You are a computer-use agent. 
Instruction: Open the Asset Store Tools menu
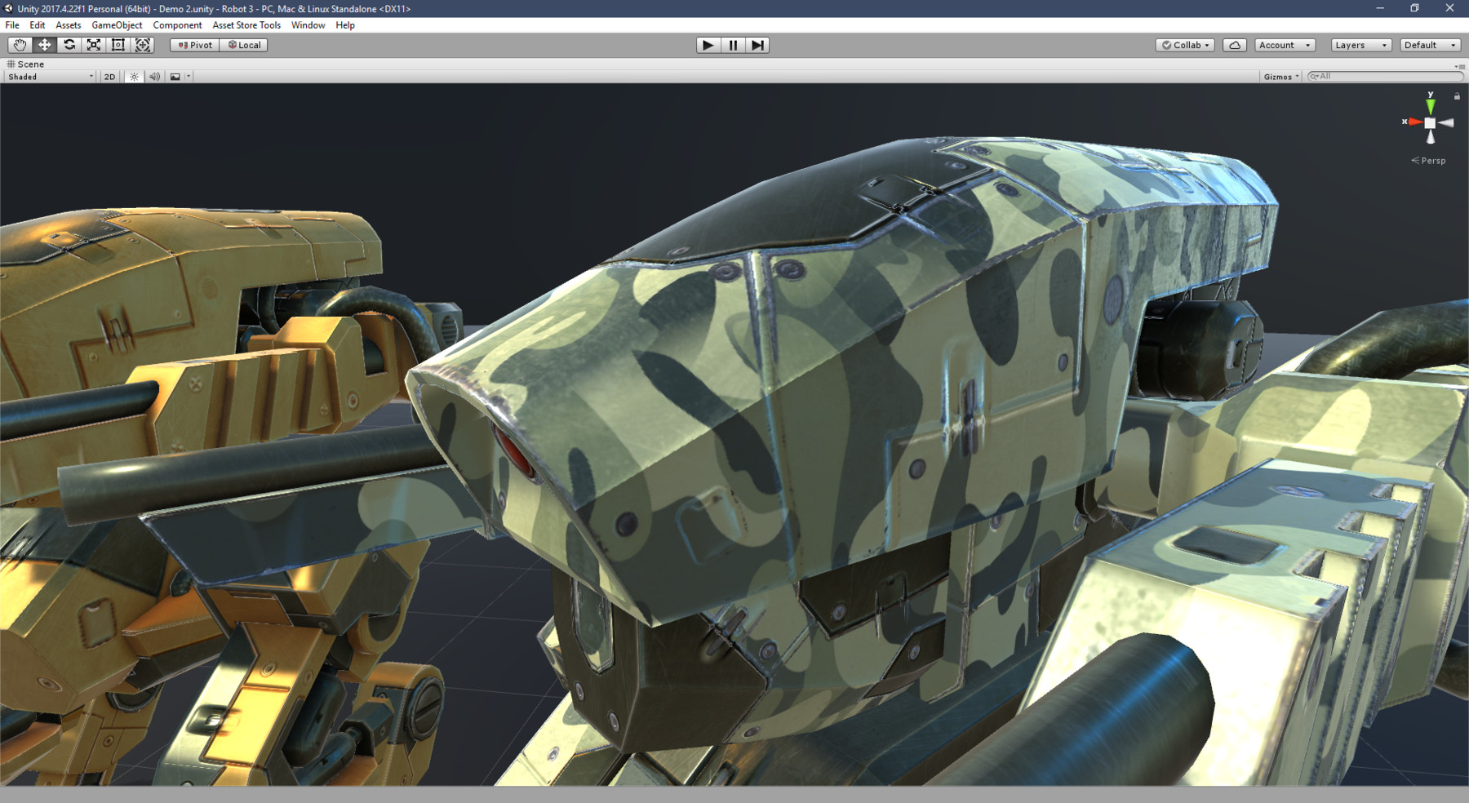(246, 24)
